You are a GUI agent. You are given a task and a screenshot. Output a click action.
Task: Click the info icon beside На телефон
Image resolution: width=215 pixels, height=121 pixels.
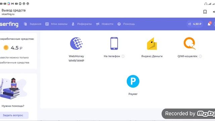[x=123, y=56]
